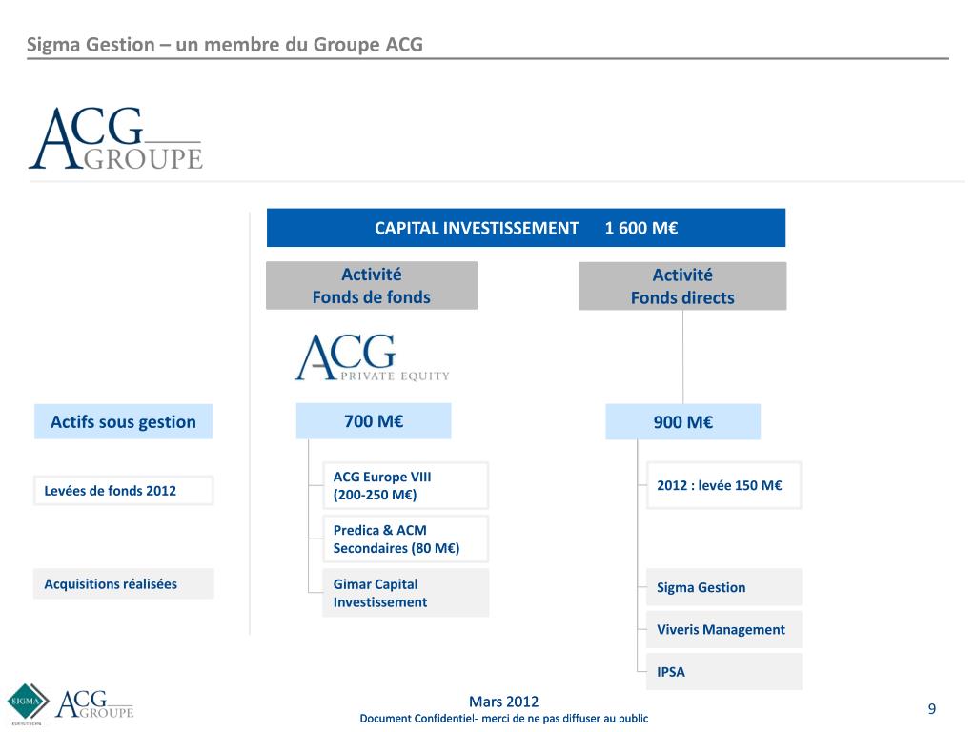Click the 'IPSA' box
This screenshot has height=732, width=976.
(x=724, y=672)
